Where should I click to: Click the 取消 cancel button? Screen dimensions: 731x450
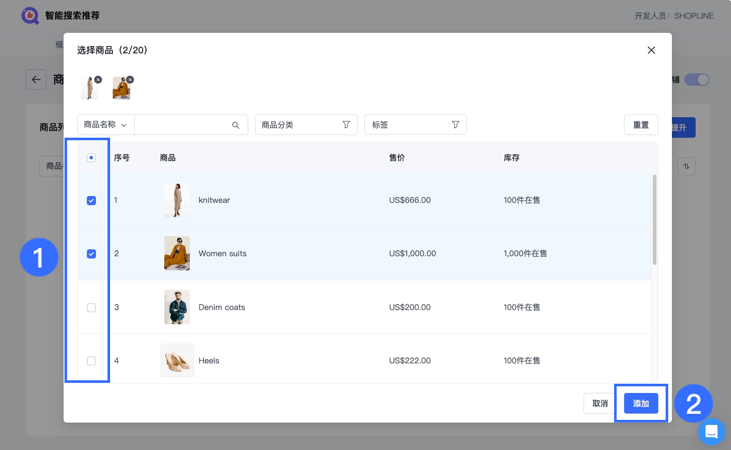tap(600, 404)
